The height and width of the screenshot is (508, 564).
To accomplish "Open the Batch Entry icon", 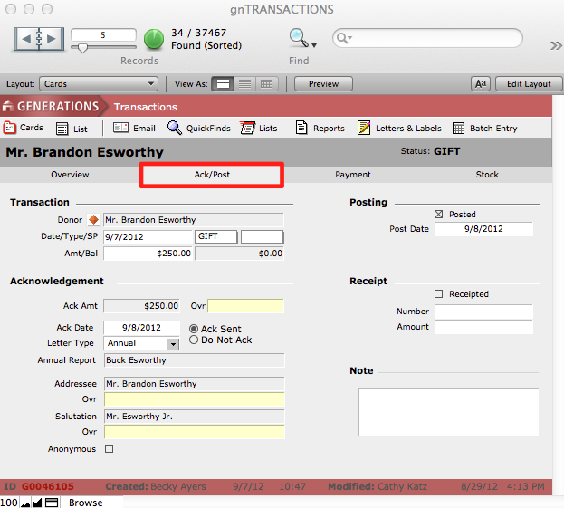I will pos(459,129).
